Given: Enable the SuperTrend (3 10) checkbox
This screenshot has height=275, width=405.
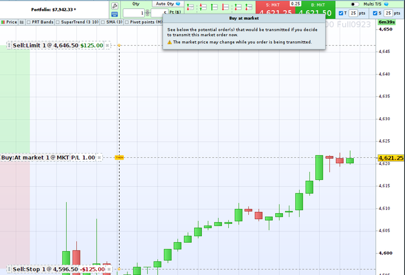Looking at the screenshot, I should tap(58, 22).
